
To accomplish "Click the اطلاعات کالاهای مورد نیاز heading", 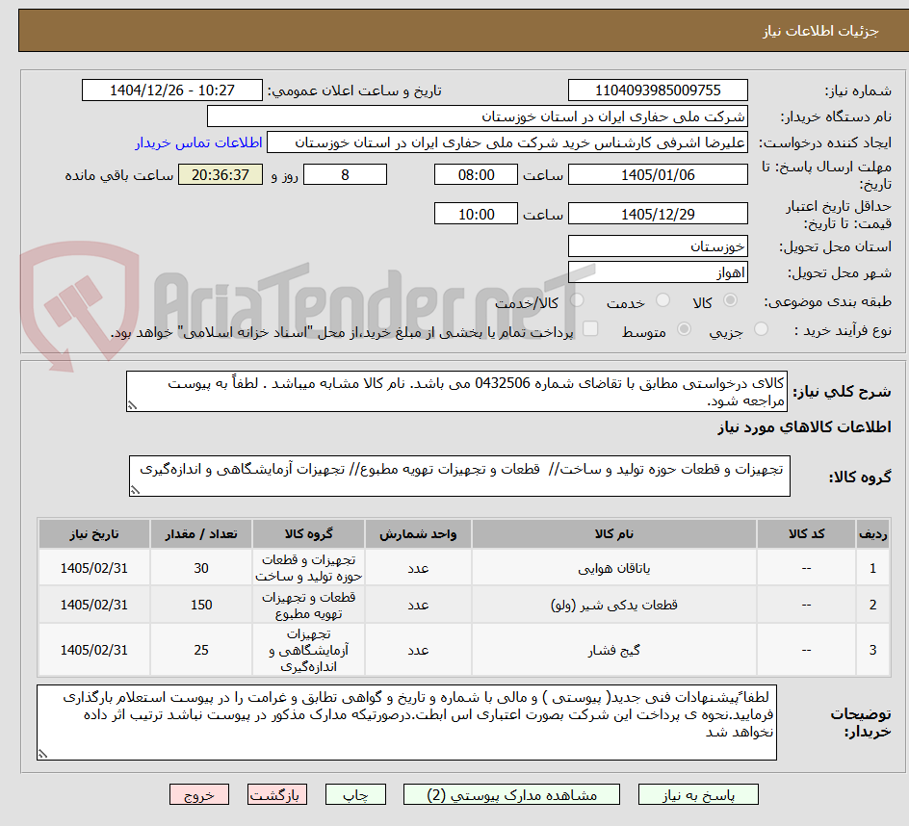I will [x=805, y=427].
